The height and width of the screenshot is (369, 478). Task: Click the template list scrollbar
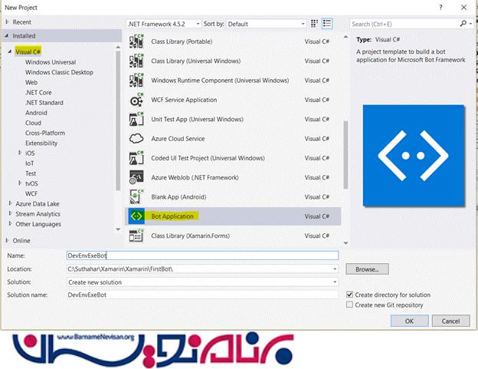pyautogui.click(x=344, y=153)
